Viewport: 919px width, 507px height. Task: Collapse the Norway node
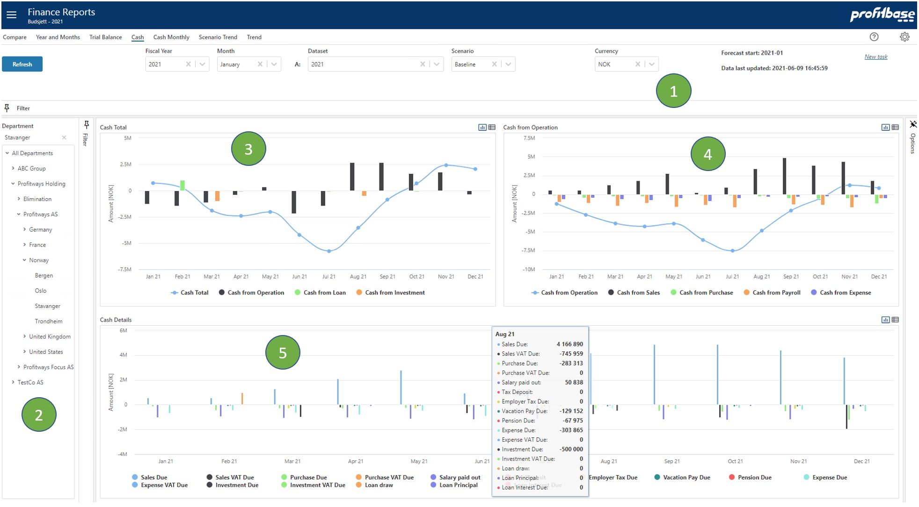tap(24, 260)
